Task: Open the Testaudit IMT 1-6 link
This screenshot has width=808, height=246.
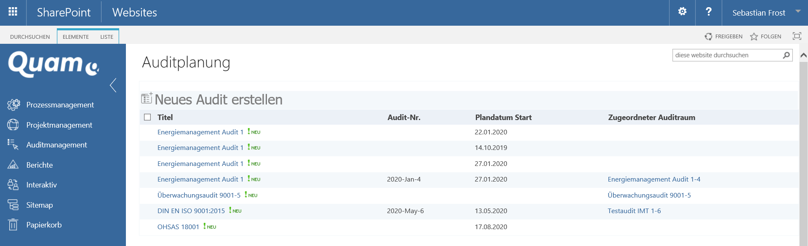Action: tap(634, 211)
